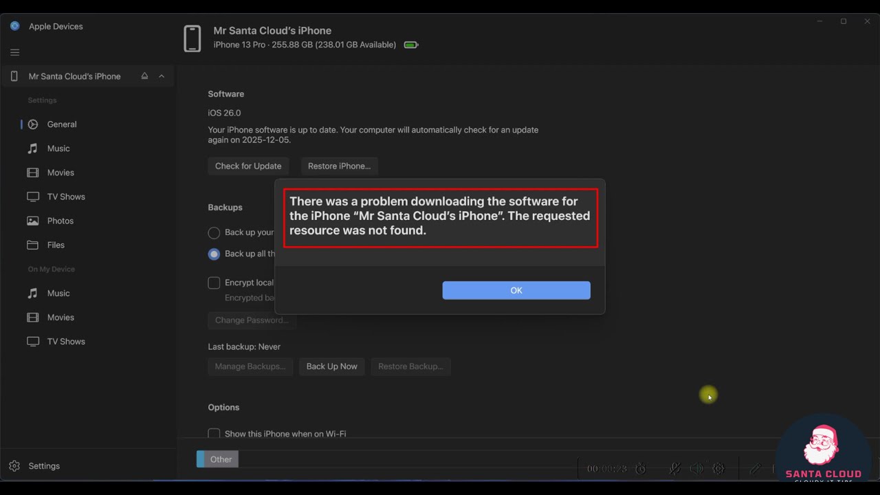Collapse the Mr Santa Cloud's iPhone section
Viewport: 880px width, 495px height.
coord(162,76)
